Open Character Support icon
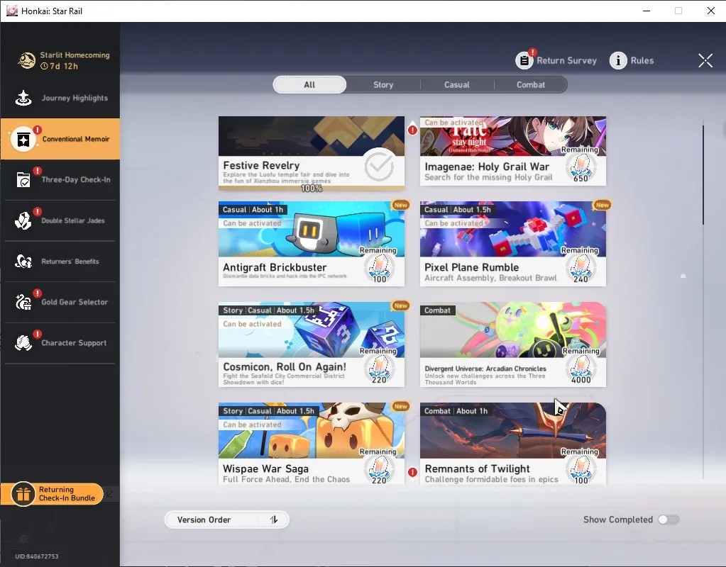The height and width of the screenshot is (567, 726). tap(23, 343)
